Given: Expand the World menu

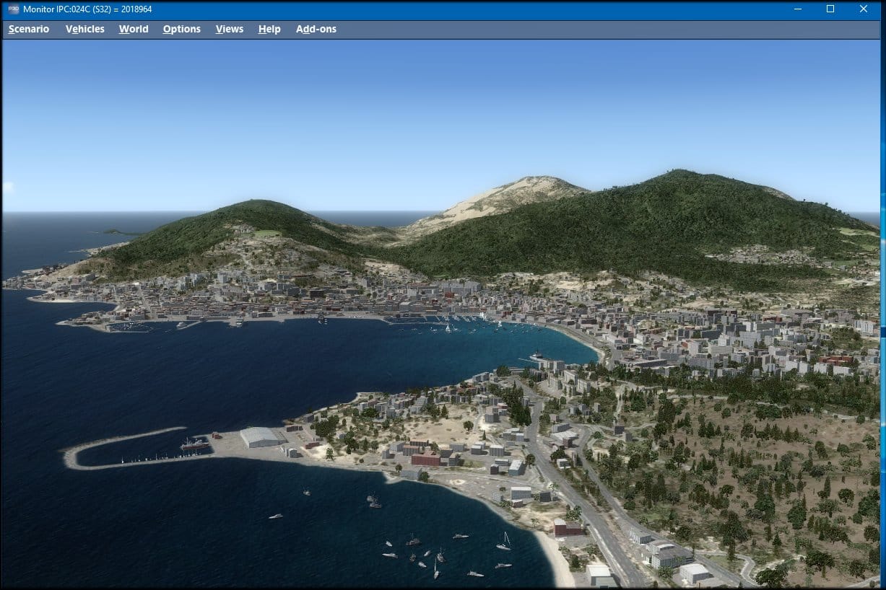Looking at the screenshot, I should pos(134,29).
